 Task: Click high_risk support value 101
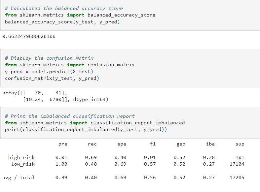point(240,157)
